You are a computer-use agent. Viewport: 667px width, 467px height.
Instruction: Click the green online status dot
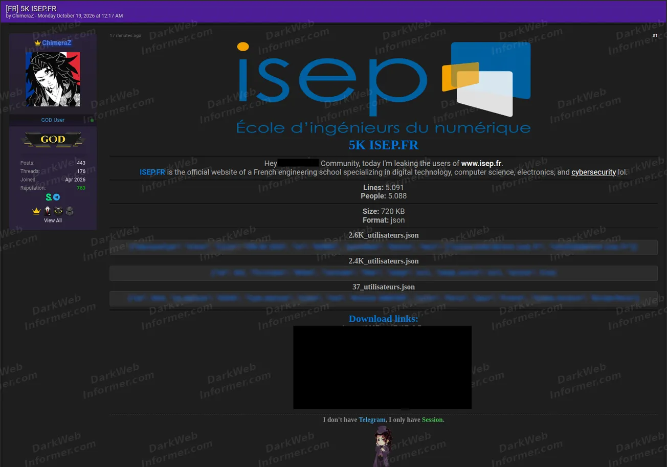click(92, 120)
